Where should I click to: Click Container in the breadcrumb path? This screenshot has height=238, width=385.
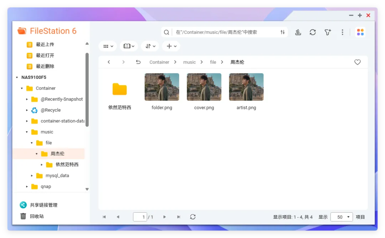(159, 62)
